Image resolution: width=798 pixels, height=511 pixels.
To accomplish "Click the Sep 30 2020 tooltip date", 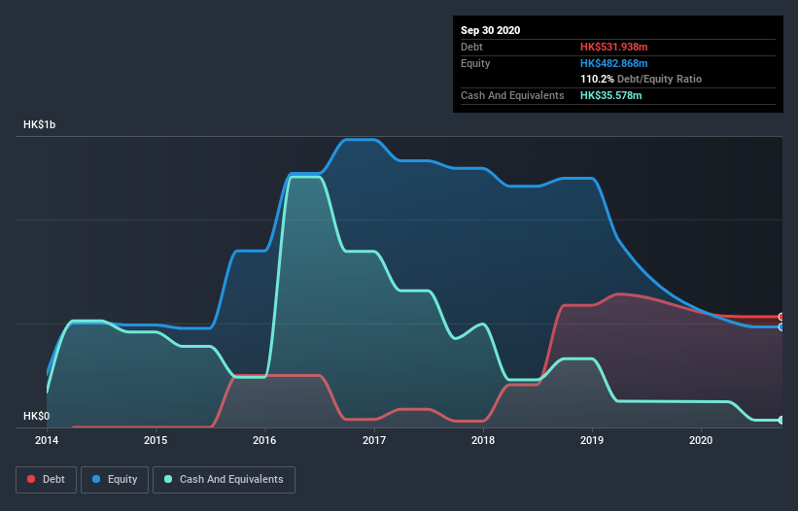I will click(x=491, y=30).
